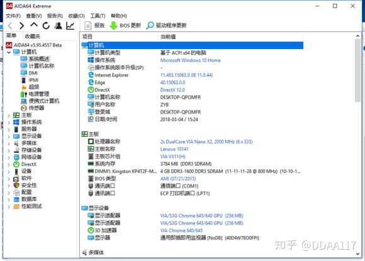Select the 日期/时间 row

coord(193,119)
